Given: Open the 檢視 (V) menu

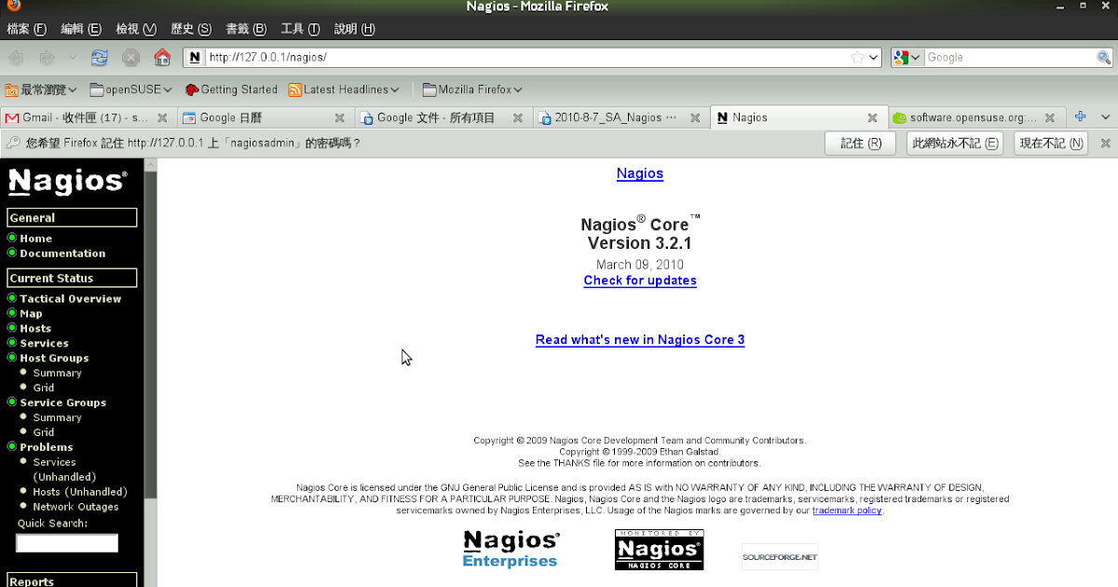Looking at the screenshot, I should pos(136,29).
